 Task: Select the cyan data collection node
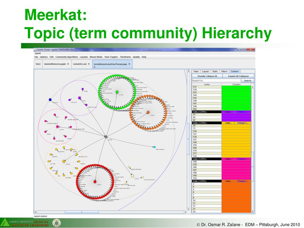pyautogui.click(x=154, y=147)
